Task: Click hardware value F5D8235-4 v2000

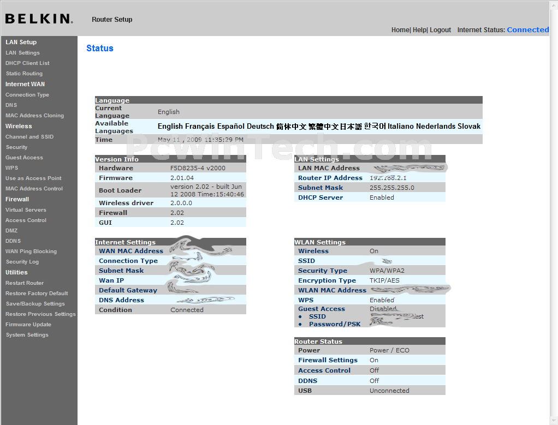Action: [x=198, y=168]
